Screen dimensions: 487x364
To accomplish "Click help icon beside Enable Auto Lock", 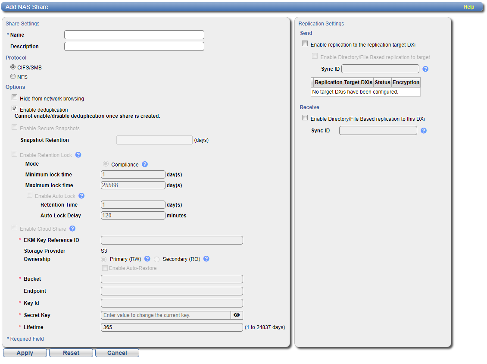I will click(81, 196).
